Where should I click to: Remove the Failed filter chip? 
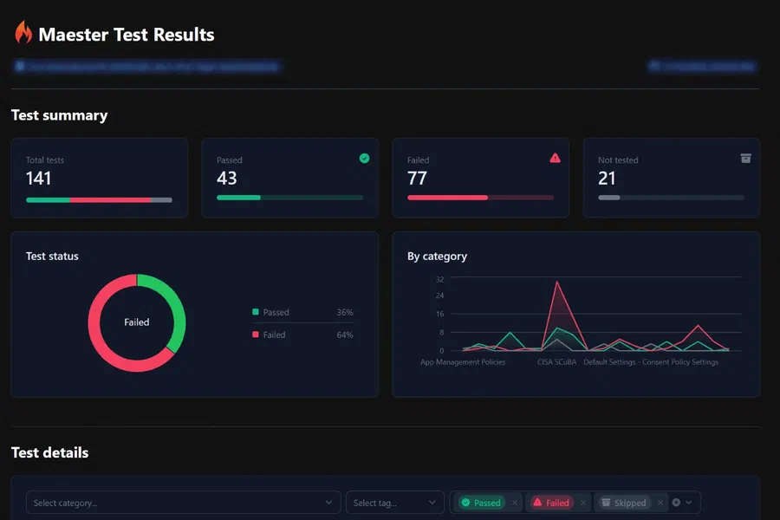point(583,503)
